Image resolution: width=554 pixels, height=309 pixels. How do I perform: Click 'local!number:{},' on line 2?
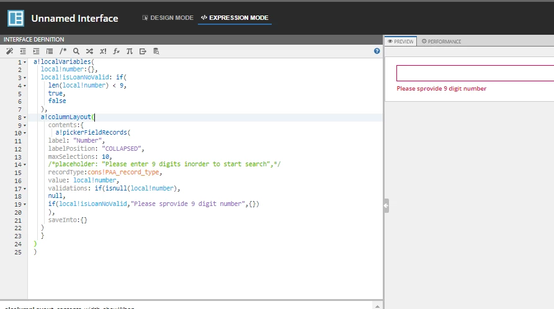[x=69, y=69]
